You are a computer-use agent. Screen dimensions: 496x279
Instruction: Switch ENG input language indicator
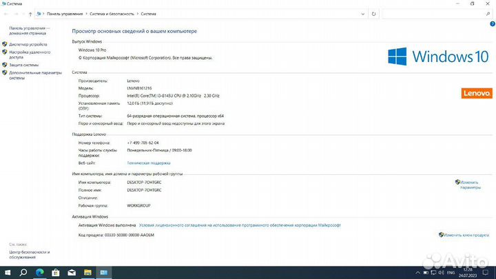tap(451, 273)
